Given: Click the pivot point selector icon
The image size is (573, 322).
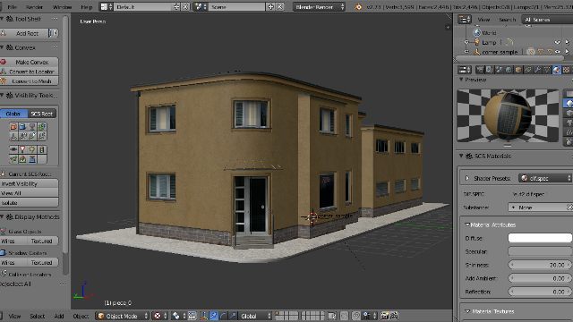Looking at the screenshot, I should pos(178,316).
